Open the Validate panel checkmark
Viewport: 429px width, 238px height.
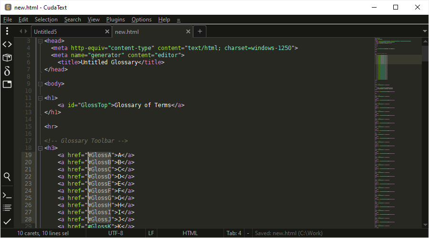point(7,221)
